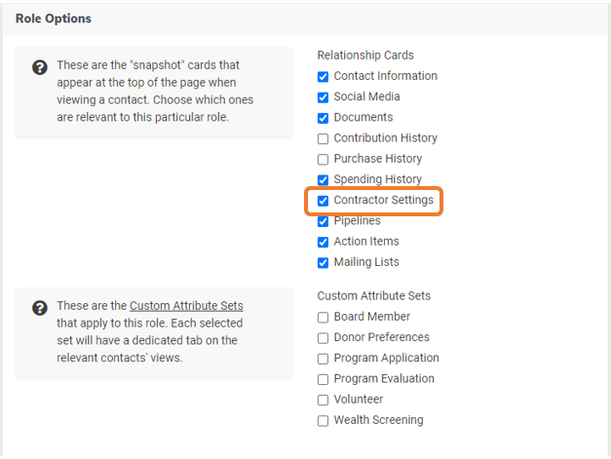Open the Custom Attribute Sets link

[186, 305]
